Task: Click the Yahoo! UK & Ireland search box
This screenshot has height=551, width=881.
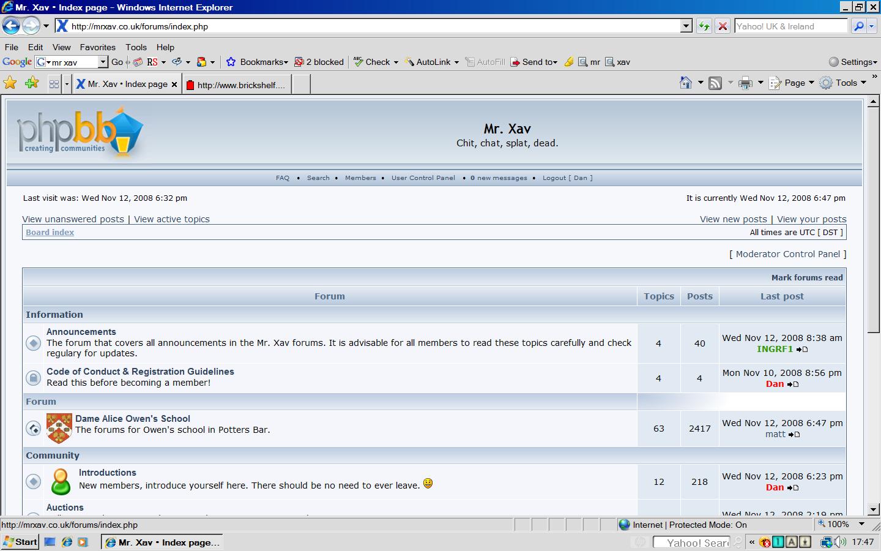Action: (790, 26)
